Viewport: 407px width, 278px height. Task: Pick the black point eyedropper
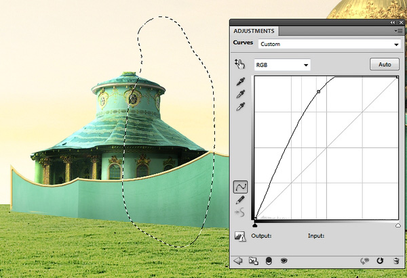[241, 82]
